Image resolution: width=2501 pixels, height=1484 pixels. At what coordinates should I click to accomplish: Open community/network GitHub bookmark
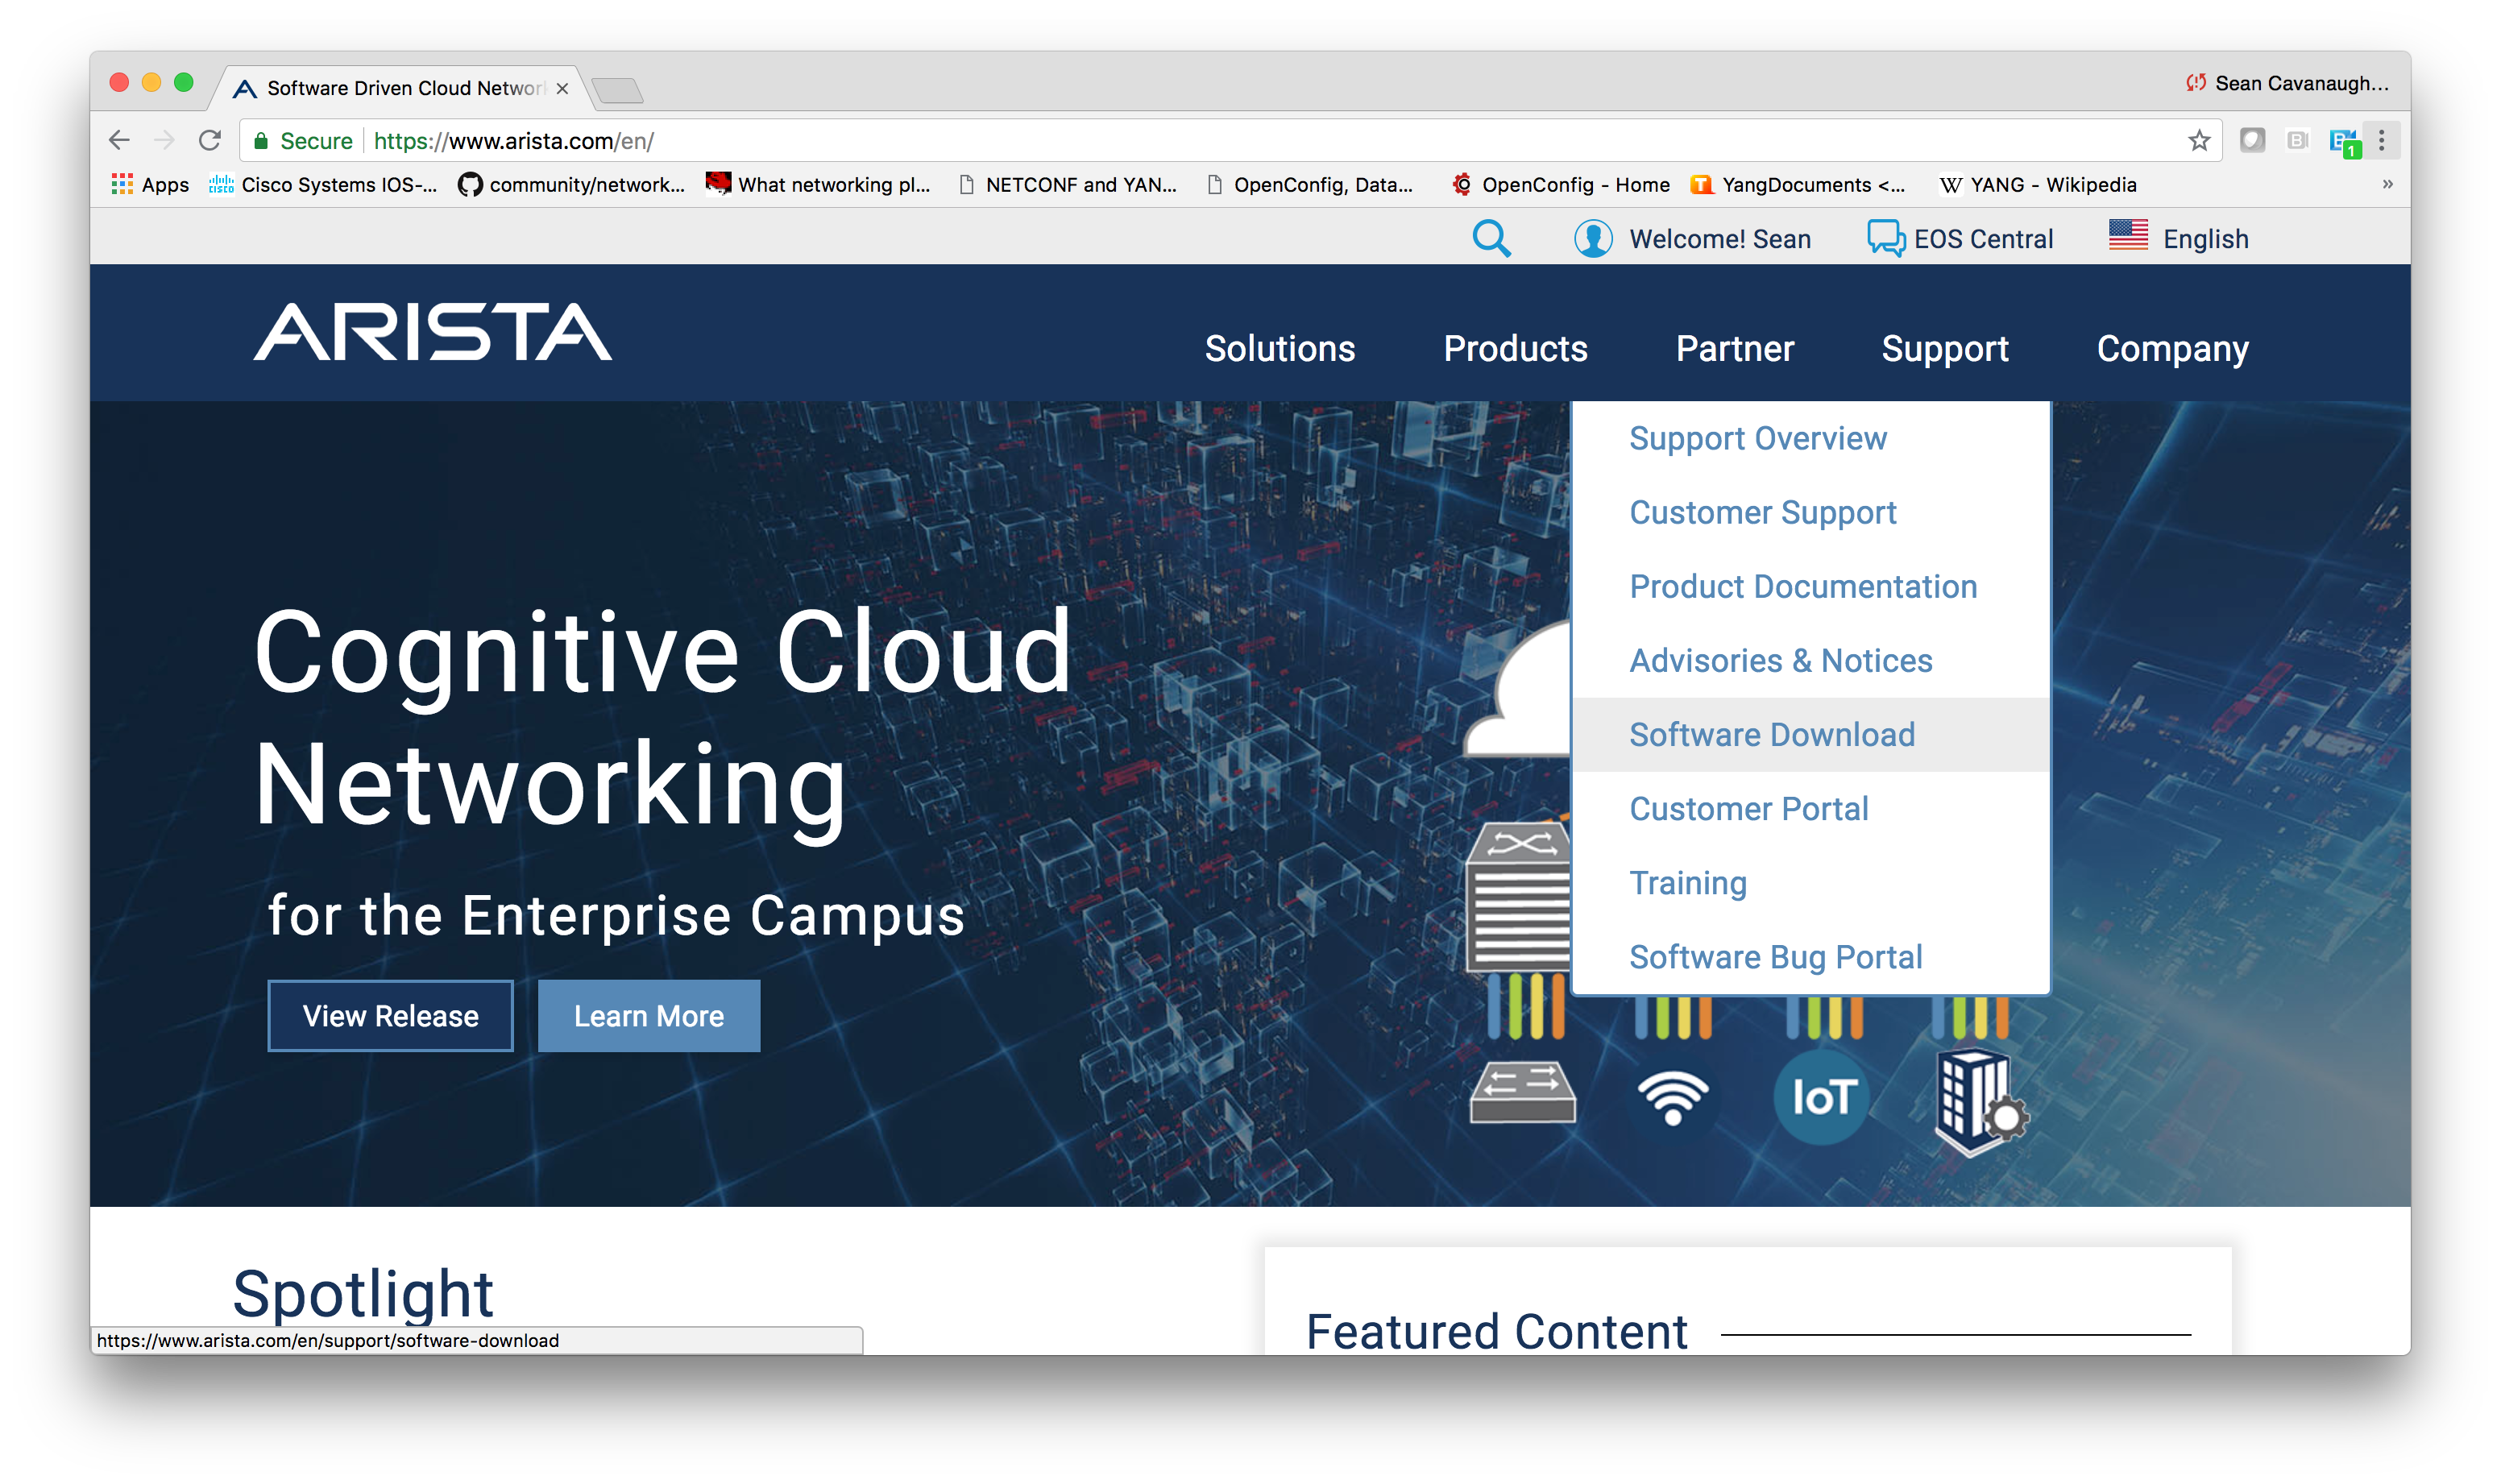[571, 184]
